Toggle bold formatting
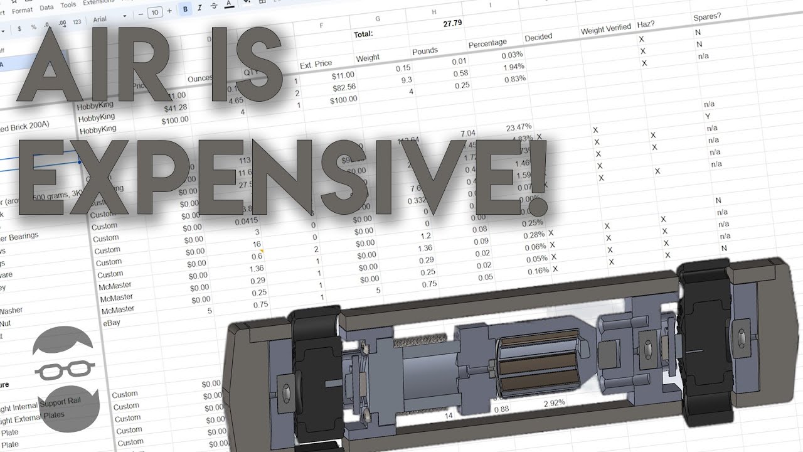 coord(185,9)
